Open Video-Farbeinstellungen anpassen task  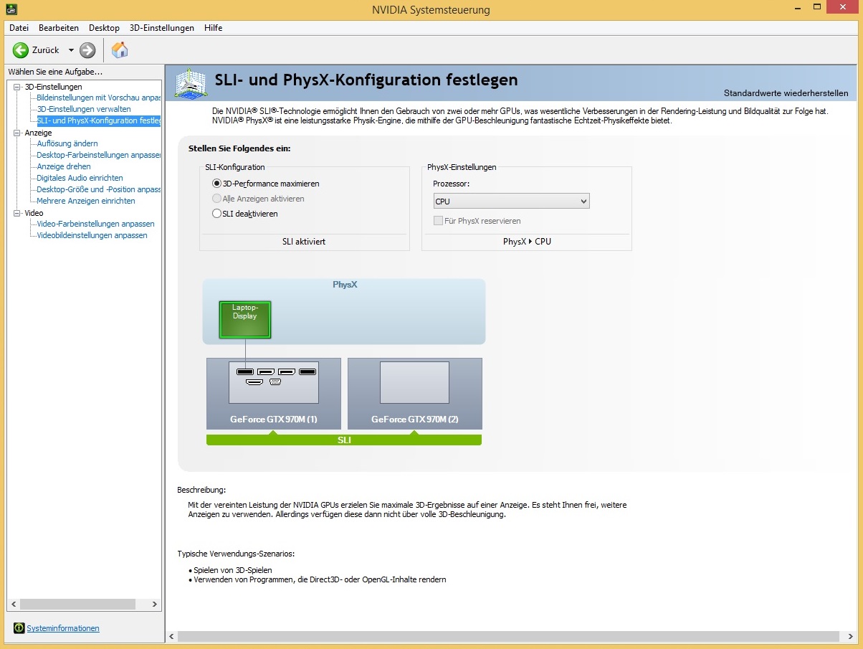95,224
